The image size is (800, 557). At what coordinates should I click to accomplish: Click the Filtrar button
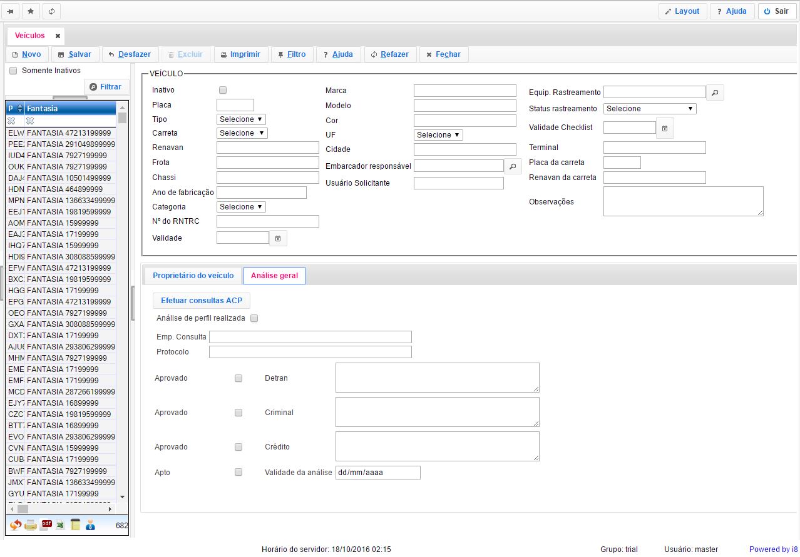pos(106,87)
